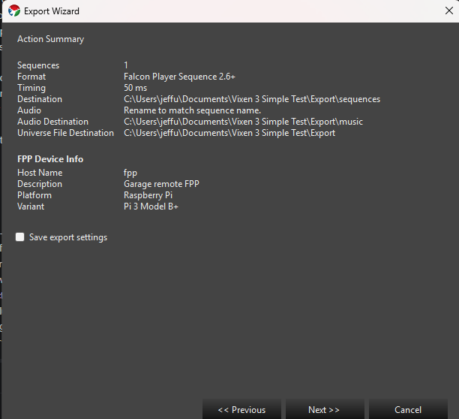Image resolution: width=459 pixels, height=419 pixels.
Task: Click the Host Name label
Action: point(40,173)
